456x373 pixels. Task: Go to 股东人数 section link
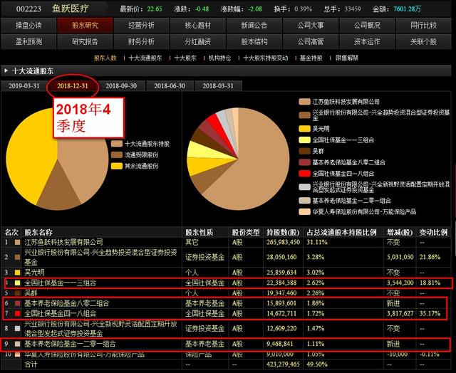point(105,58)
